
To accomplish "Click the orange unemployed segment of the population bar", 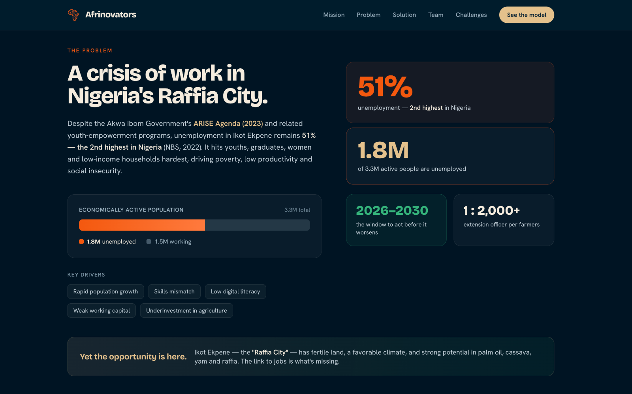I will 142,225.
